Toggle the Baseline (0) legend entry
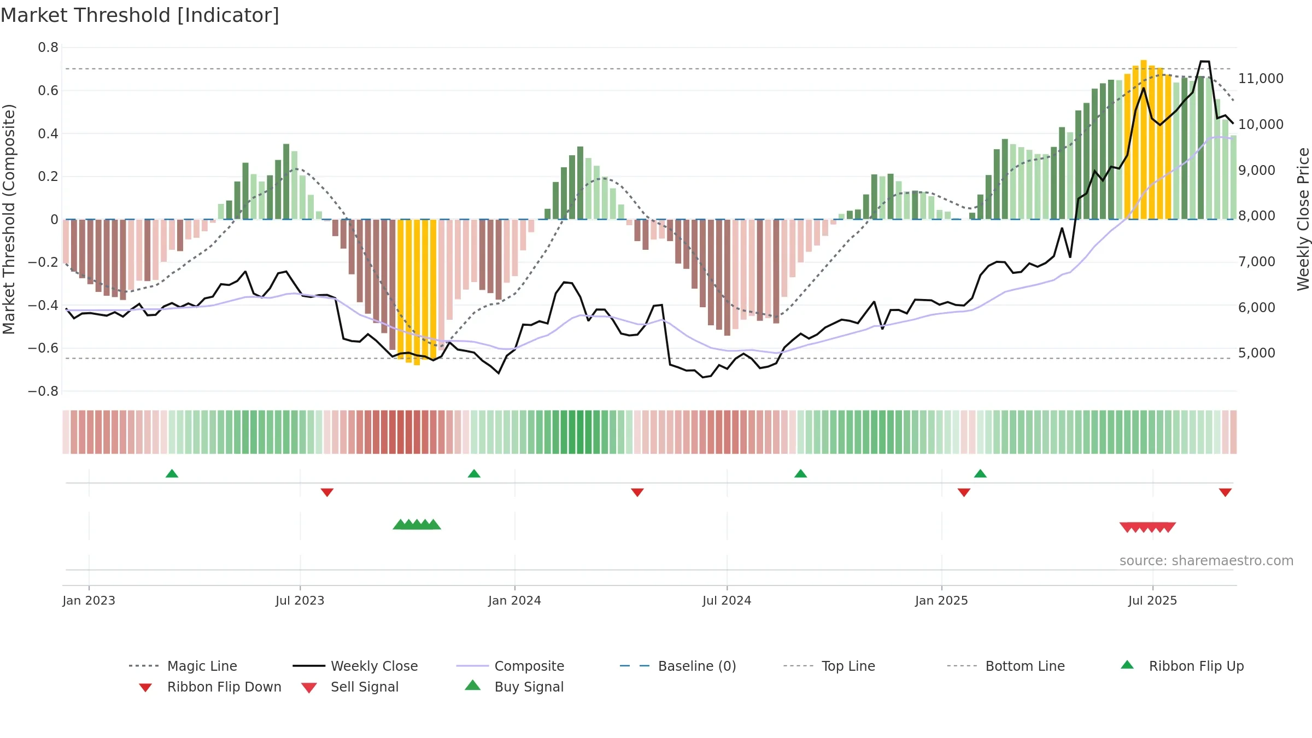The image size is (1312, 738). point(678,666)
